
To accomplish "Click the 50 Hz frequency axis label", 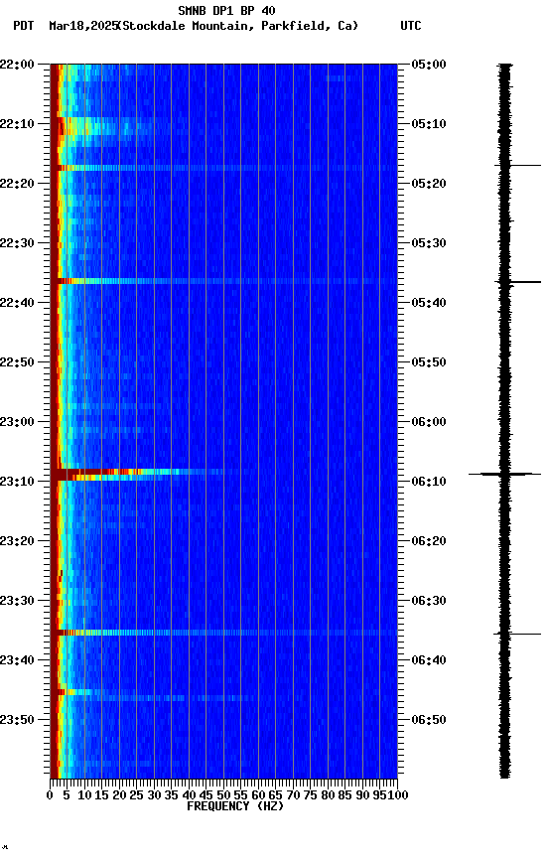I will (223, 795).
